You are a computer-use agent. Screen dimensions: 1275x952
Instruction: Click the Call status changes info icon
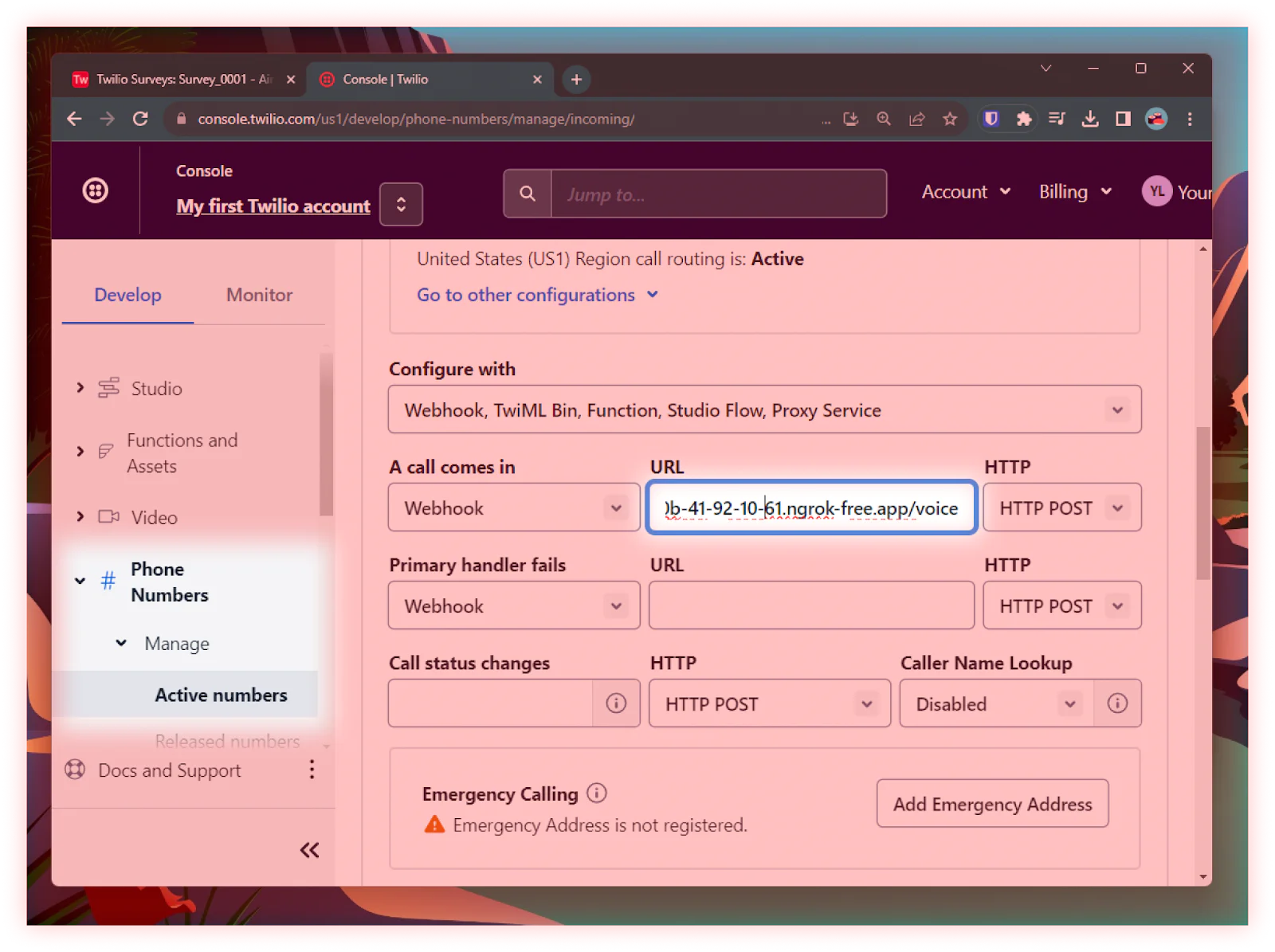(616, 703)
